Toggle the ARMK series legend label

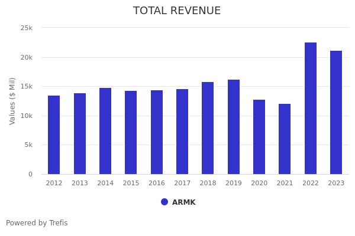(183, 202)
